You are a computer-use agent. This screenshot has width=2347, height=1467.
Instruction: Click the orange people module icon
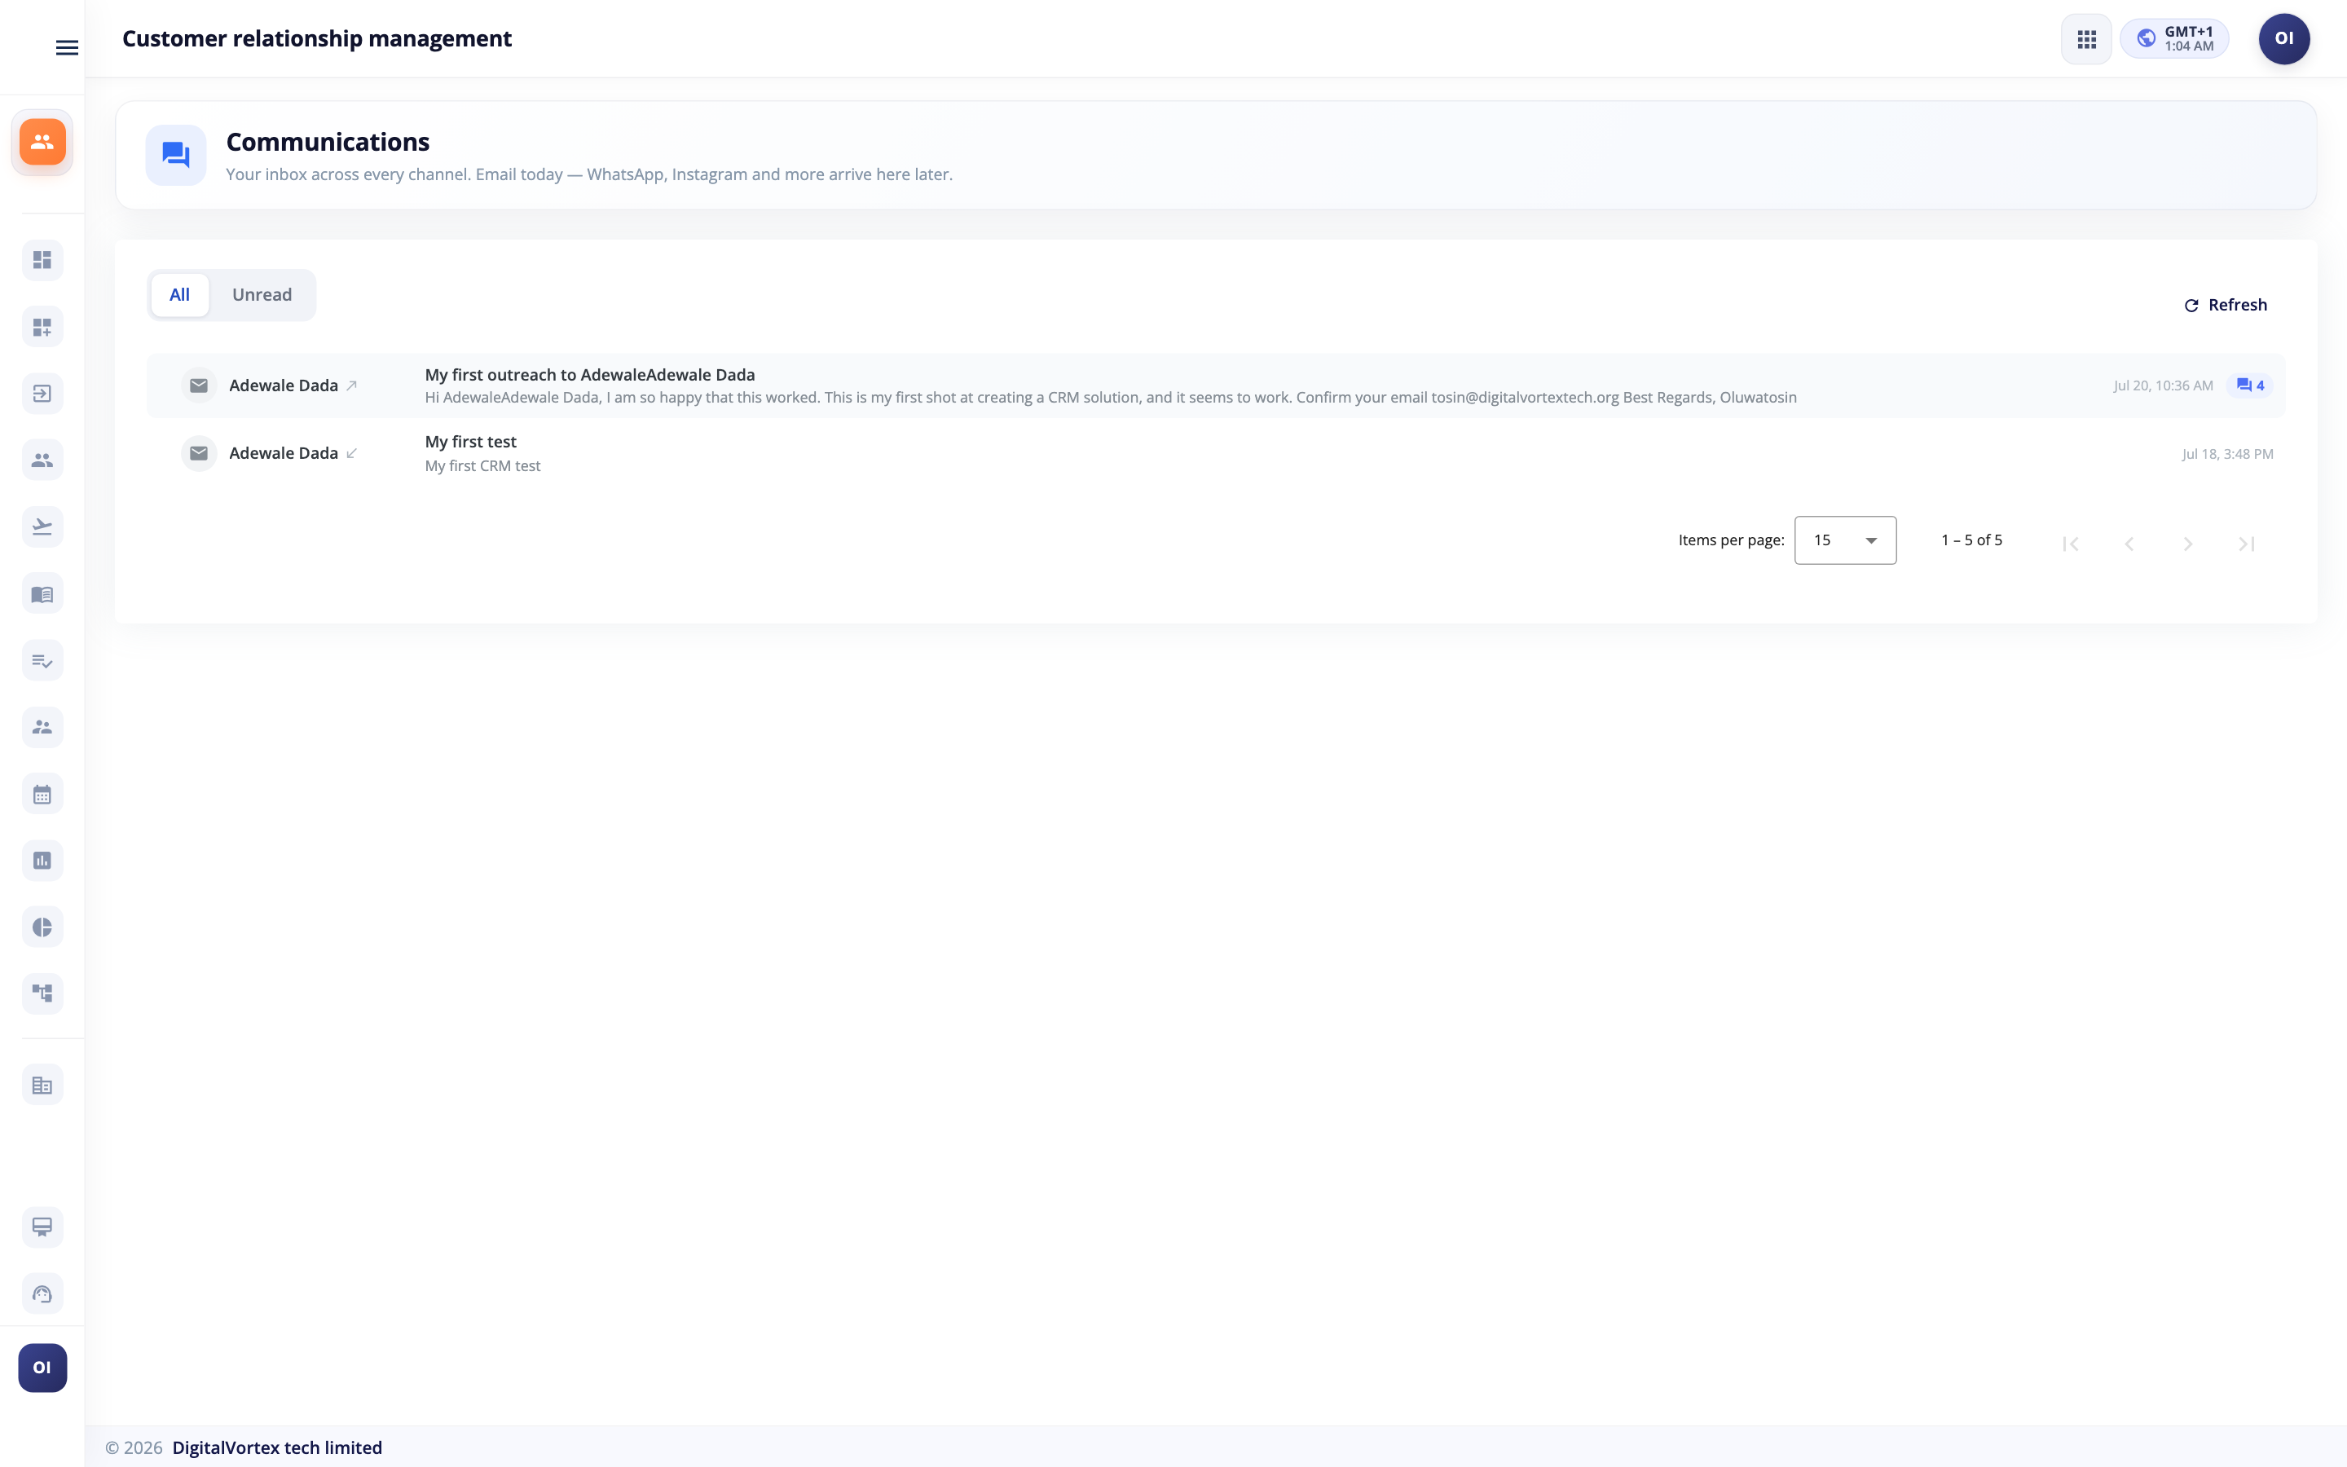(42, 143)
